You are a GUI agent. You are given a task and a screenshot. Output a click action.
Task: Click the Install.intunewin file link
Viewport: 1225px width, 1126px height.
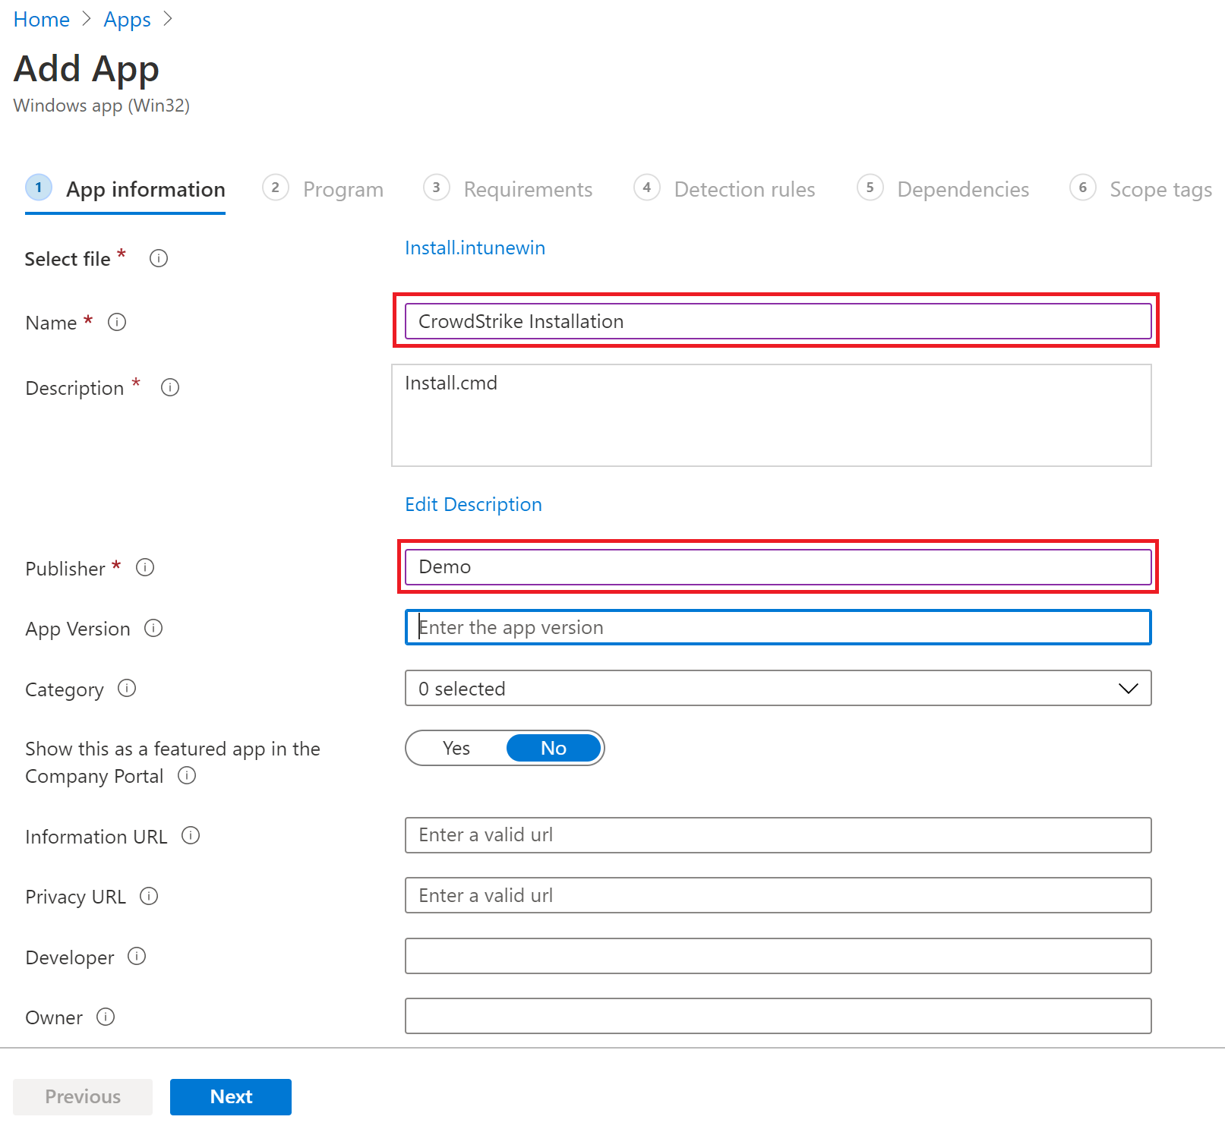coord(474,248)
